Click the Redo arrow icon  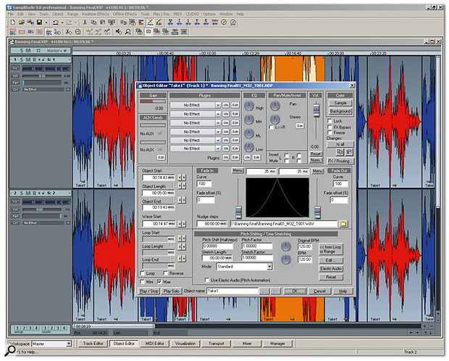tap(69, 22)
